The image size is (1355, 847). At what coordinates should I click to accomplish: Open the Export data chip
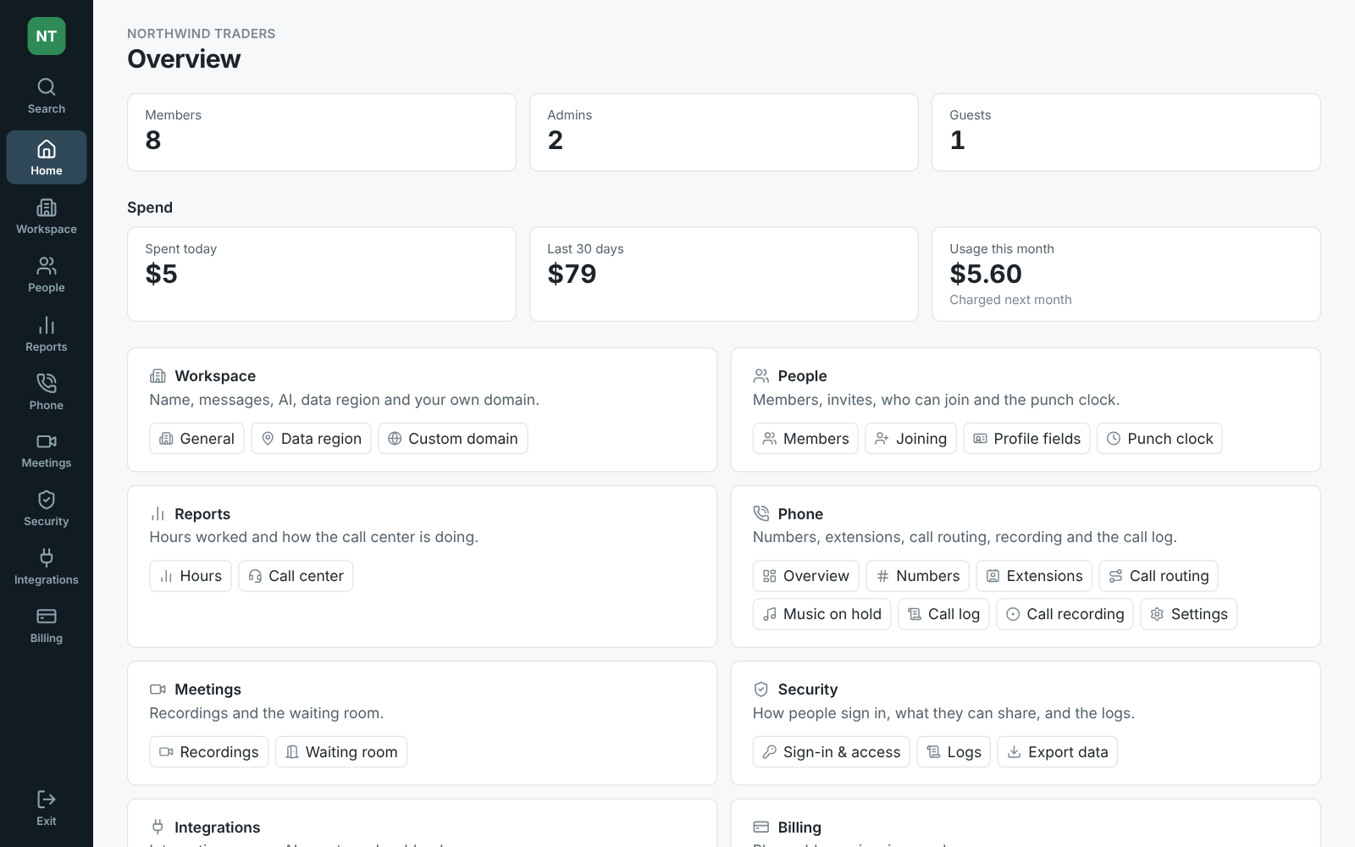[1058, 752]
